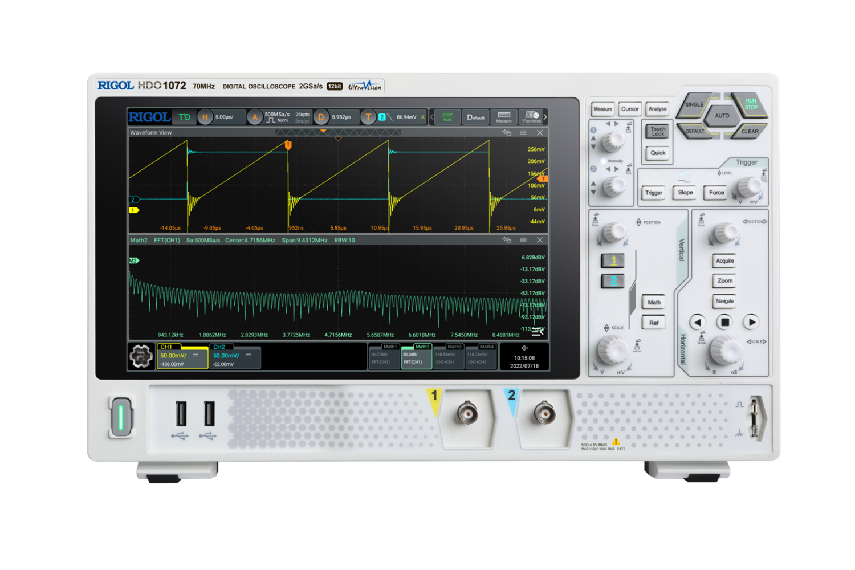The height and width of the screenshot is (570, 855).
Task: Open the T trigger 86.94mV menu
Action: (x=394, y=117)
